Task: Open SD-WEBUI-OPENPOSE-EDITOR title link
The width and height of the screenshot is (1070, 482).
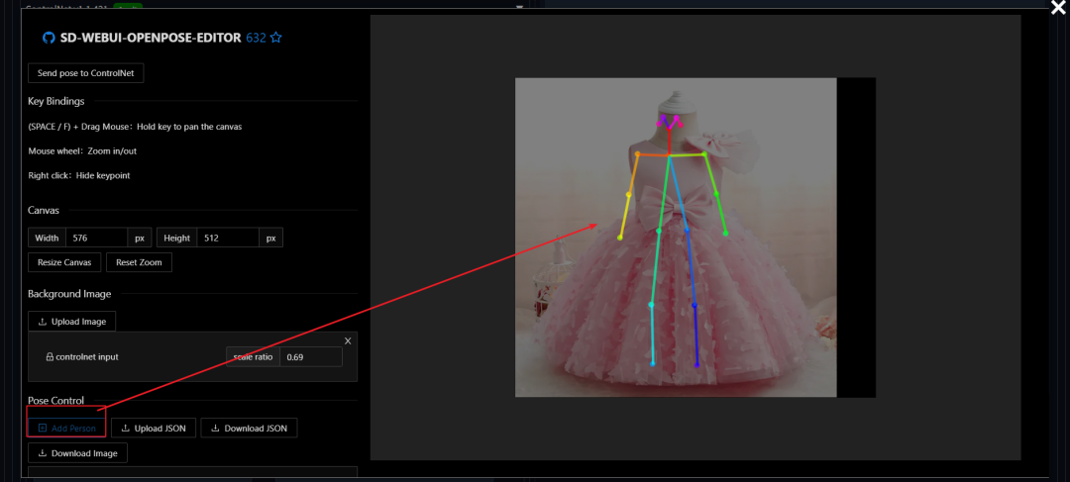Action: coord(151,39)
